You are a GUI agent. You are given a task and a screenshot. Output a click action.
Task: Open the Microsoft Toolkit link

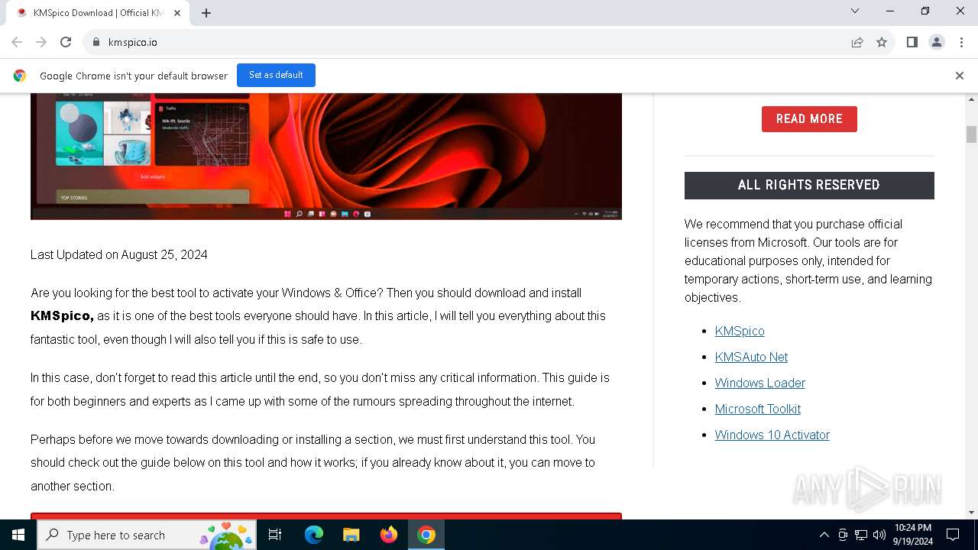(x=758, y=409)
